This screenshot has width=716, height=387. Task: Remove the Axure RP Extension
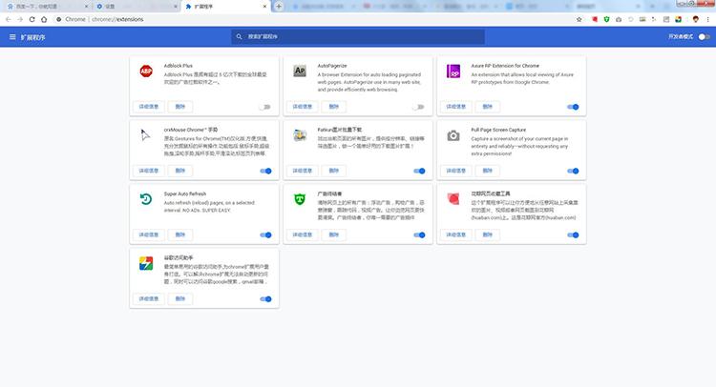(x=487, y=107)
